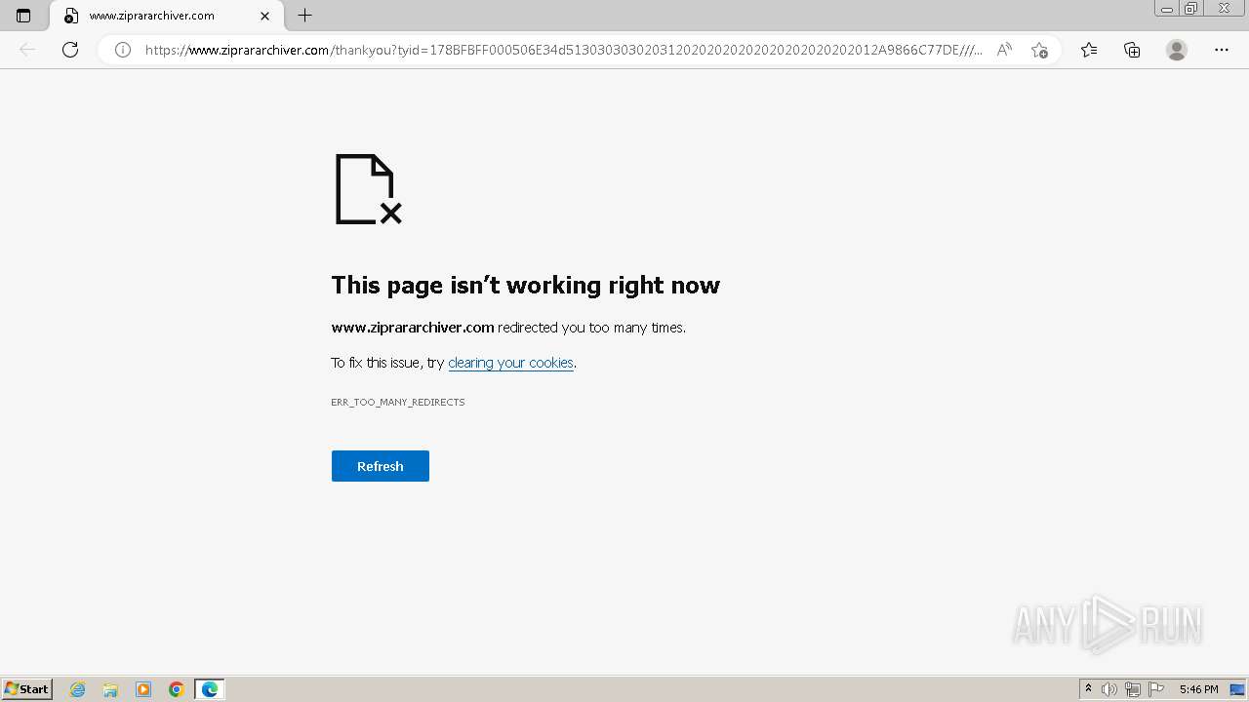Click the address bar URL
This screenshot has height=702, width=1249.
(563, 50)
